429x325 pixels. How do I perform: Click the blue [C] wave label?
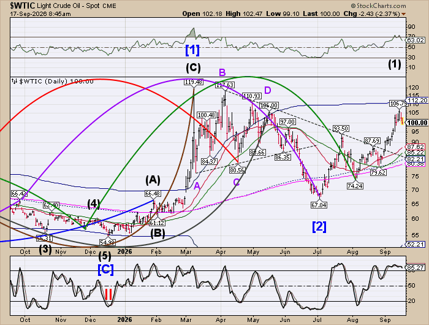tap(105, 270)
